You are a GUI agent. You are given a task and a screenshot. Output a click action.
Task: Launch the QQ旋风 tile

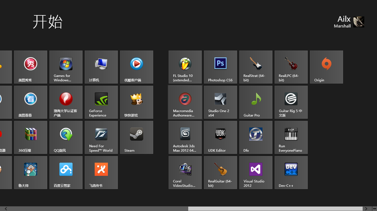click(66, 137)
